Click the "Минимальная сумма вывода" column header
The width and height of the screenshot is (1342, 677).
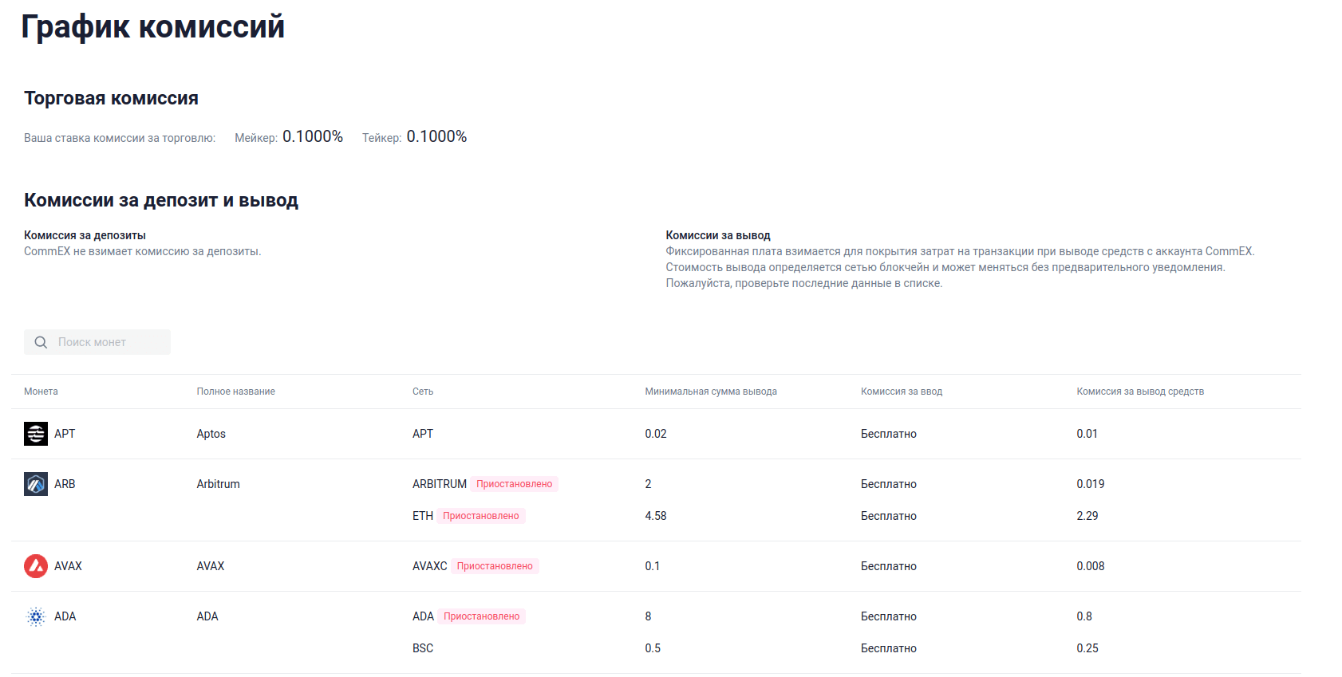tap(710, 392)
